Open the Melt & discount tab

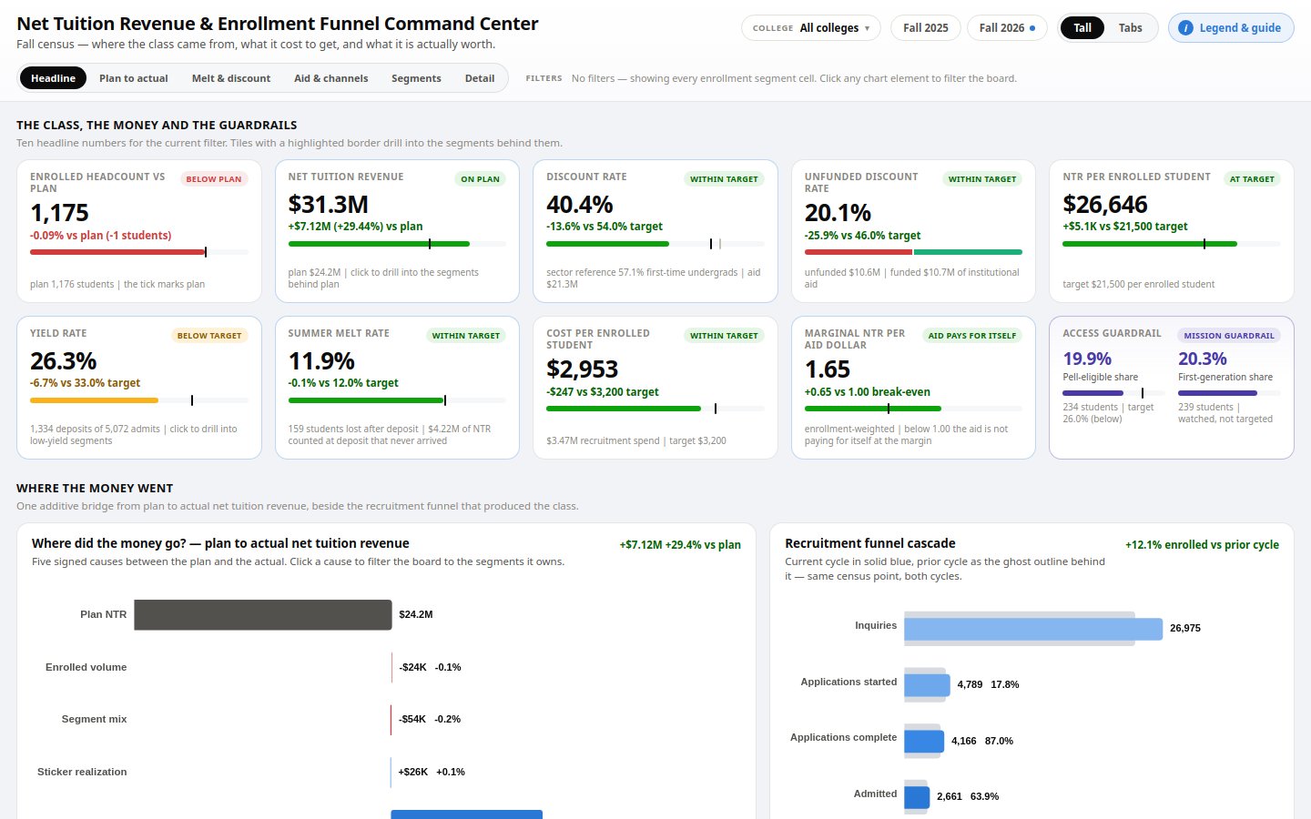pos(231,78)
